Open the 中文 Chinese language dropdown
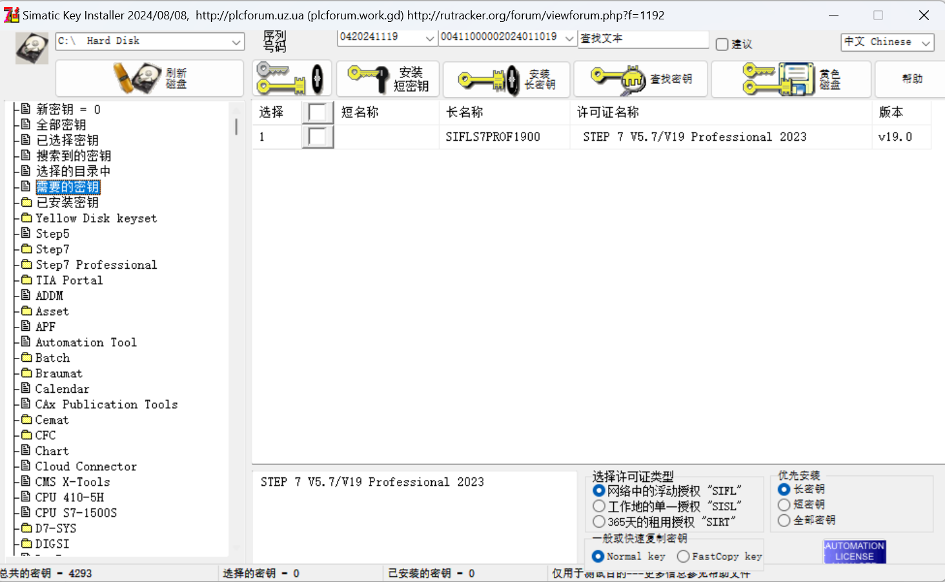 click(x=926, y=43)
